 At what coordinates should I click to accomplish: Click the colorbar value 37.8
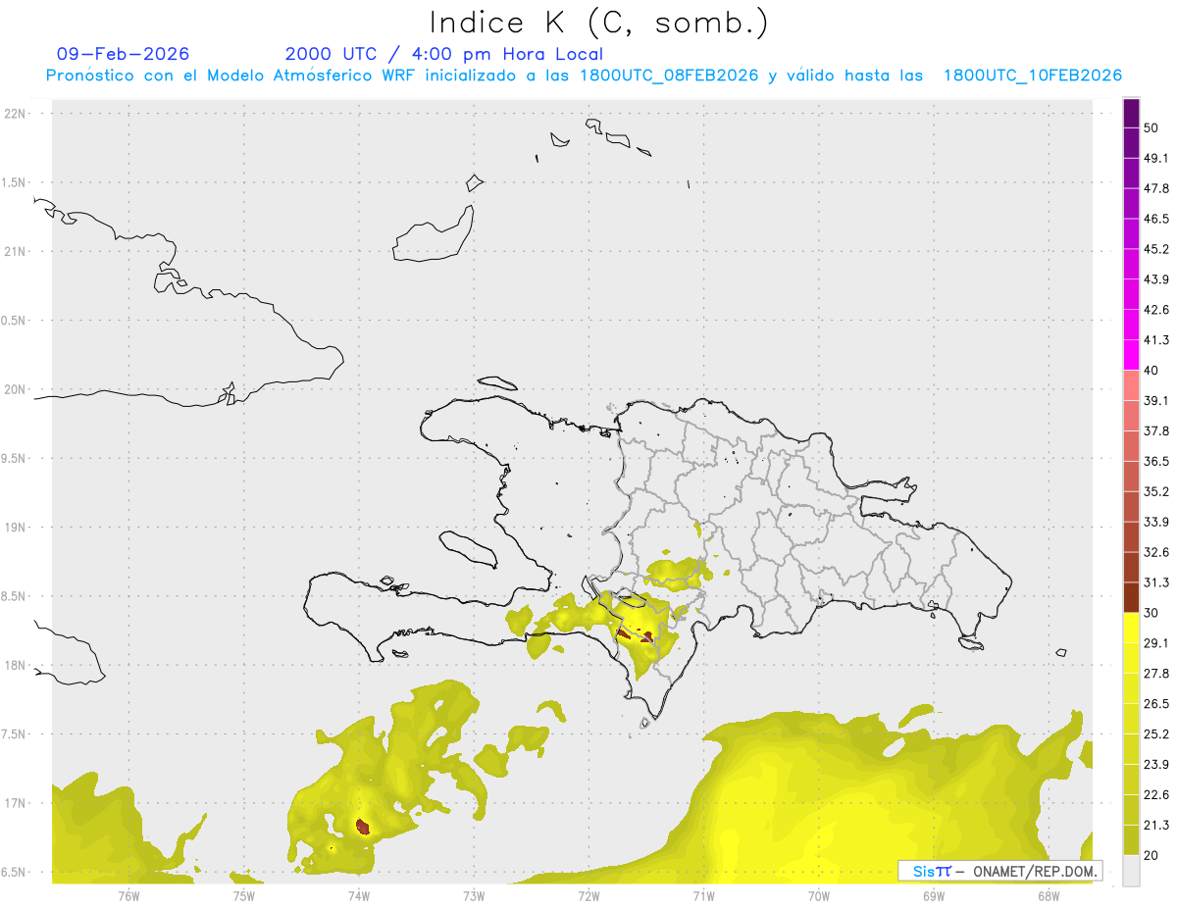point(1156,430)
